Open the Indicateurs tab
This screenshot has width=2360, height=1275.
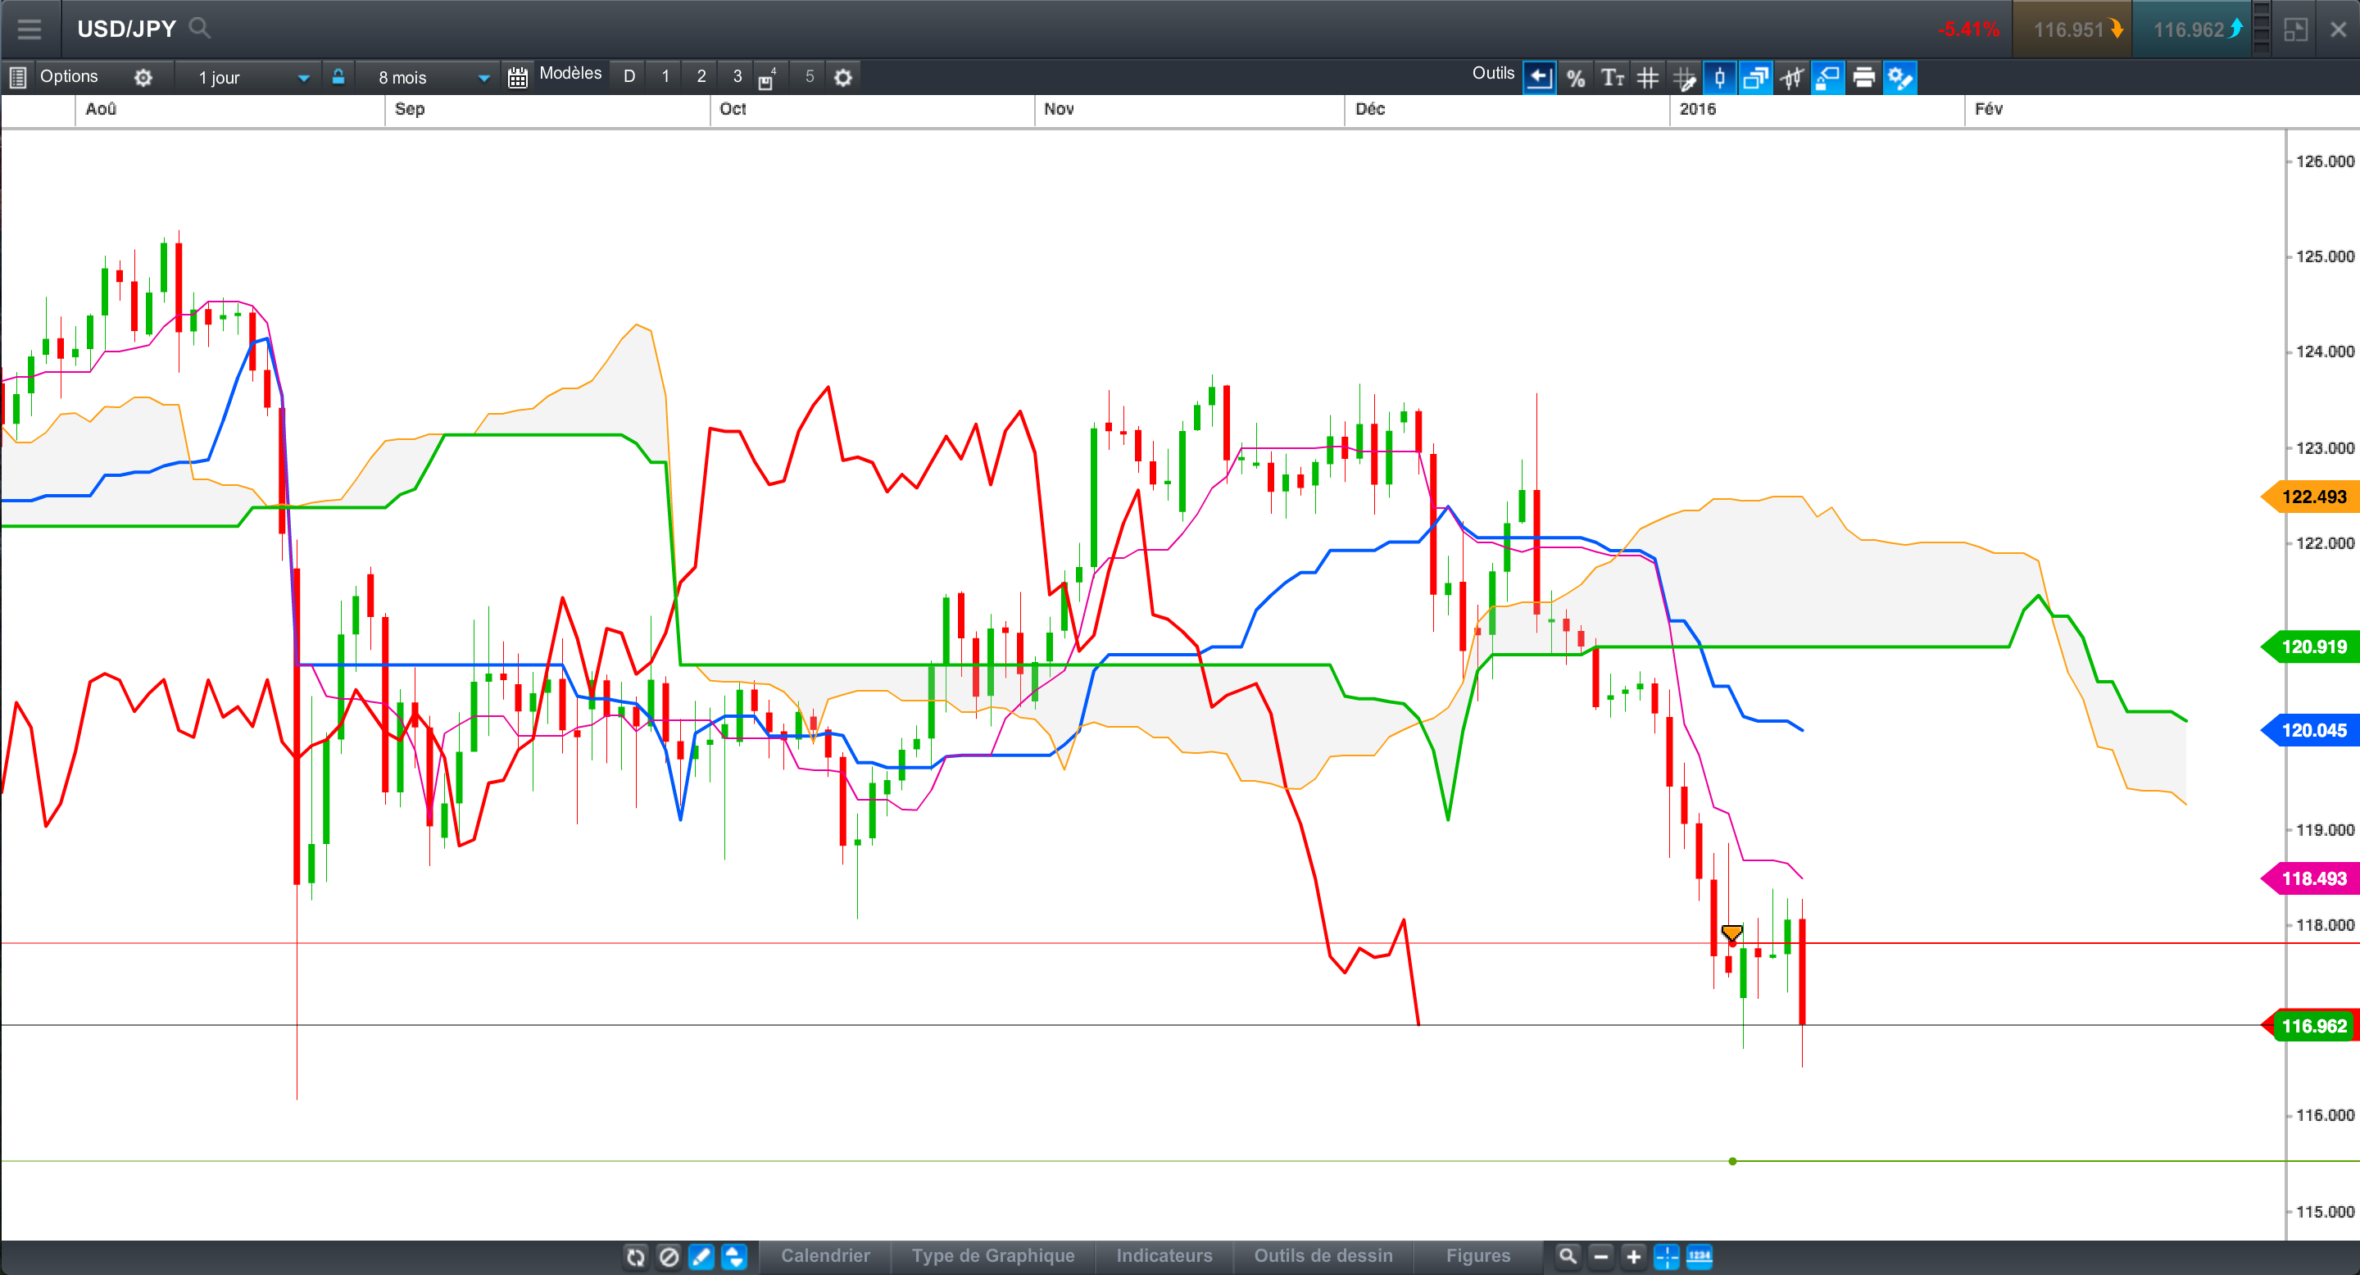(1164, 1256)
